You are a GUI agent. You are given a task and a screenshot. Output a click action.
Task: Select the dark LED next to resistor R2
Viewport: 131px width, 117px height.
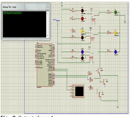(x=82, y=11)
